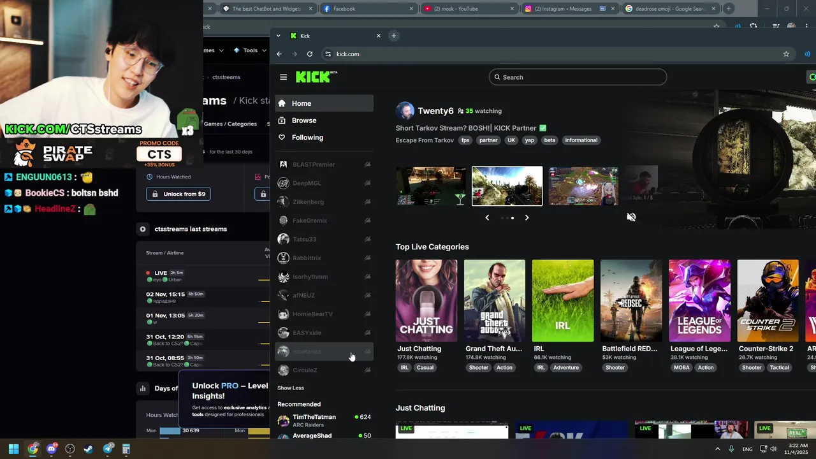Screen dimensions: 816x459
Task: Select Home in Kick sidebar
Action: click(324, 103)
